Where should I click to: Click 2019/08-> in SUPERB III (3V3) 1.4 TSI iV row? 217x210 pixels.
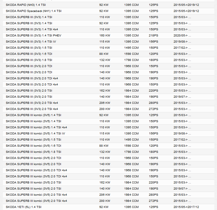pos(182,42)
